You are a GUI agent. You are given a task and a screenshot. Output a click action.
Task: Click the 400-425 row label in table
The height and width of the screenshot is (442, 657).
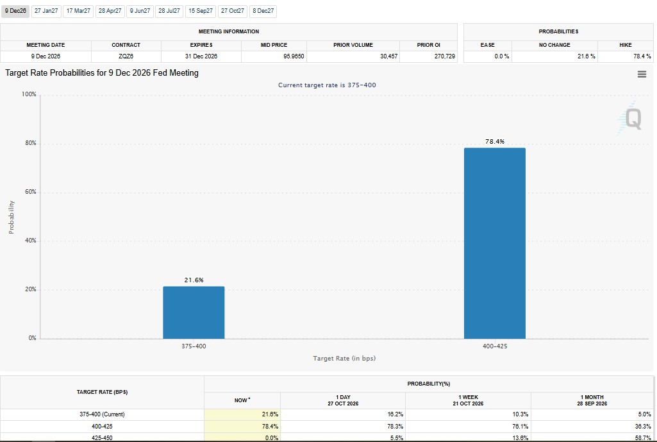point(102,427)
